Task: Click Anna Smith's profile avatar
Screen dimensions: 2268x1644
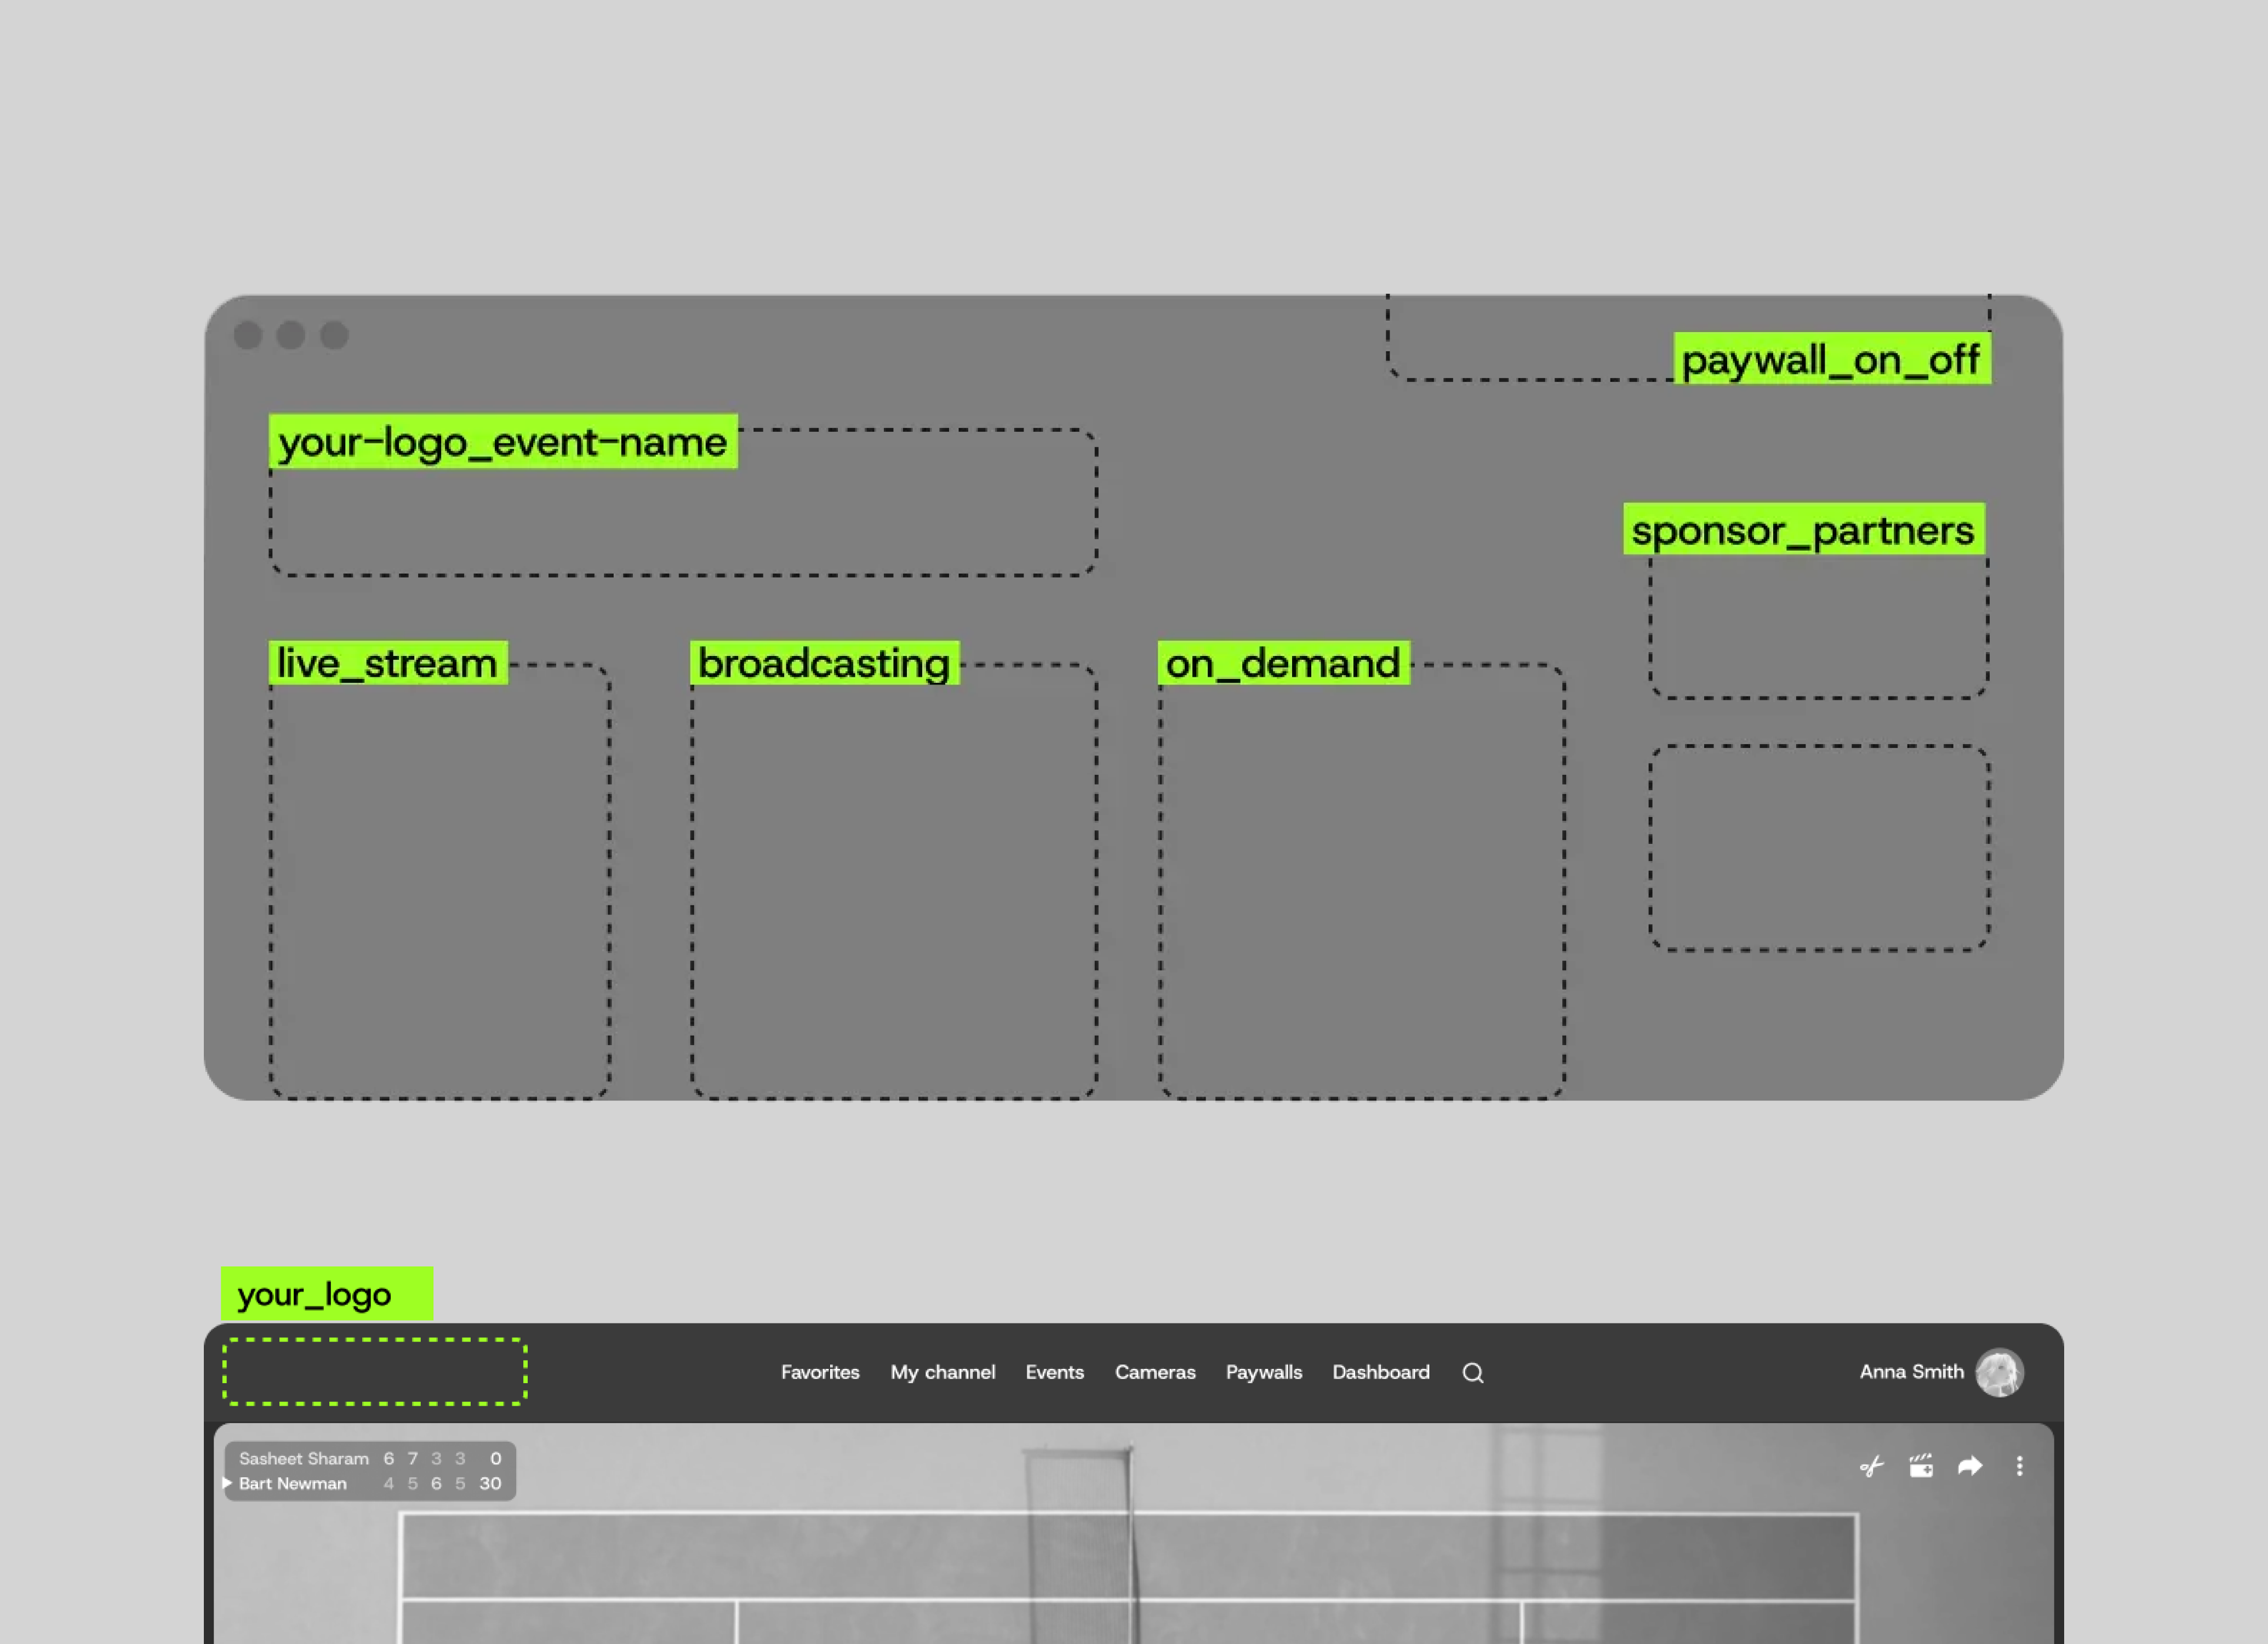Action: [1999, 1373]
